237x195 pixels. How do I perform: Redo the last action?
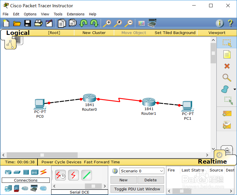pos(94,23)
